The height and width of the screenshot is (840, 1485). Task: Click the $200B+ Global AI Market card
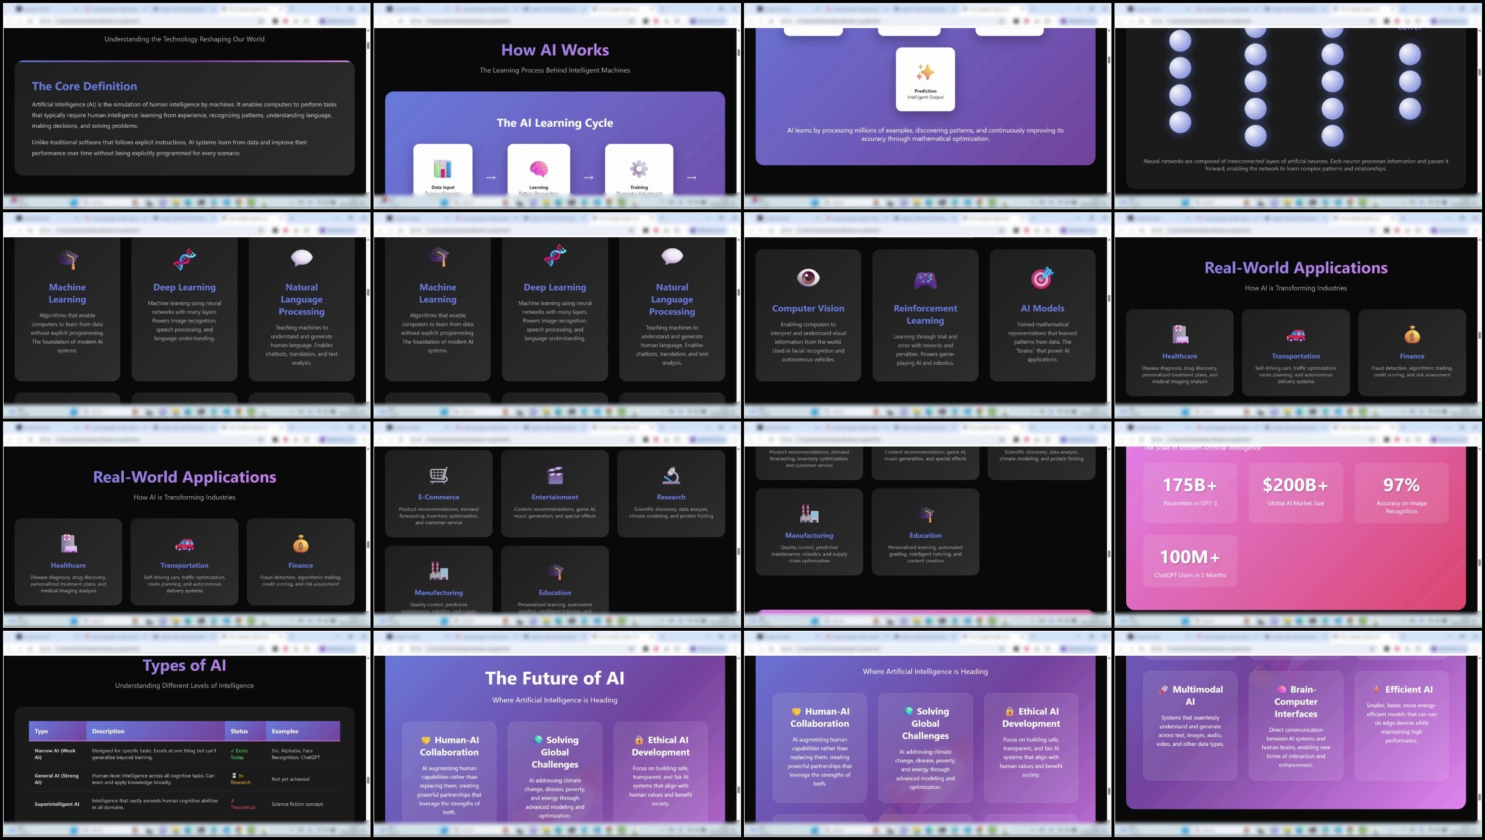(x=1295, y=492)
